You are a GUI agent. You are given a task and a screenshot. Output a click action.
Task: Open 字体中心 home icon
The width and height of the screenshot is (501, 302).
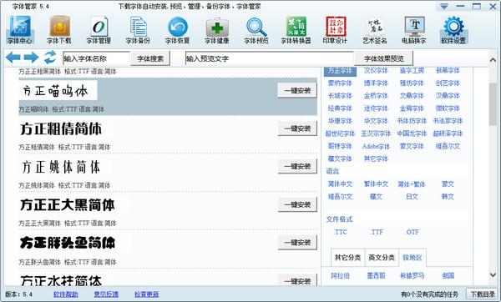tap(20, 30)
